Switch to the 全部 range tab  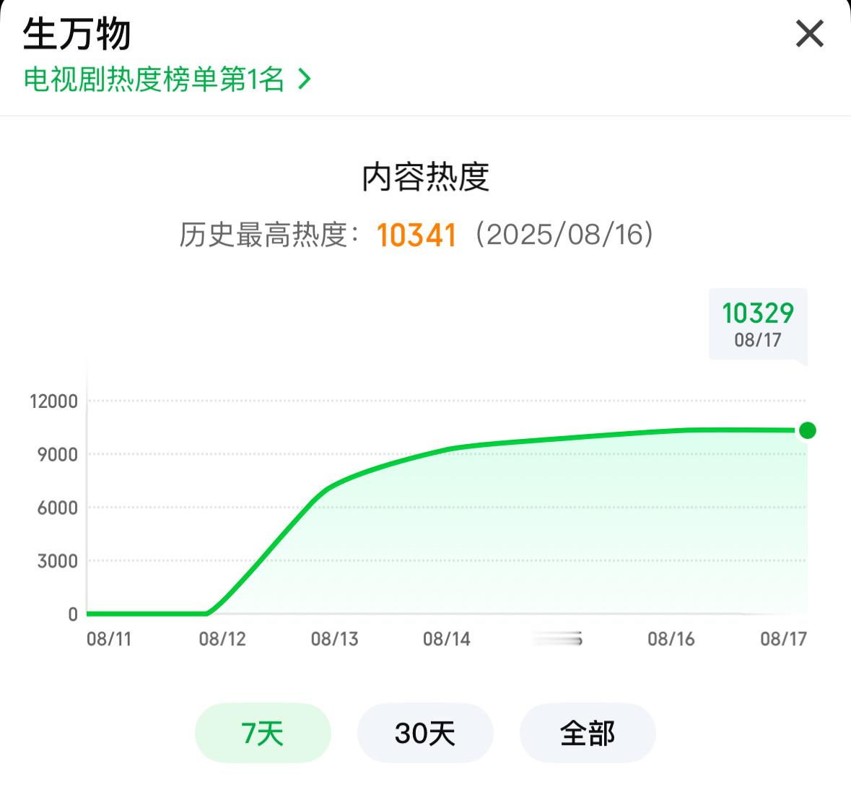(x=588, y=734)
